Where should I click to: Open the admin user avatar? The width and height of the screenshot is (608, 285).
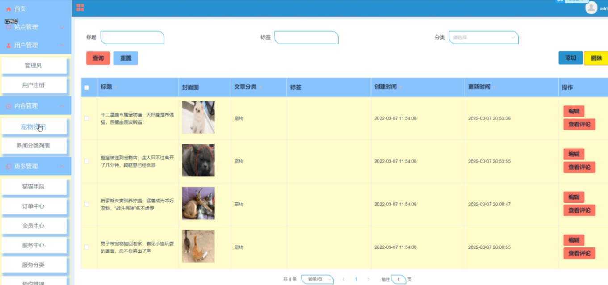tap(591, 8)
